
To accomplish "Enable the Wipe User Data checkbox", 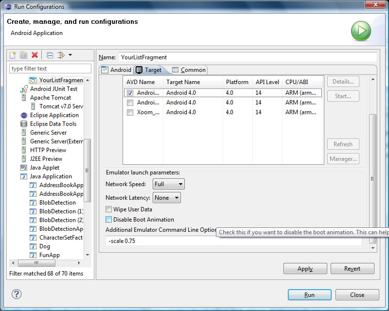I will pos(109,209).
